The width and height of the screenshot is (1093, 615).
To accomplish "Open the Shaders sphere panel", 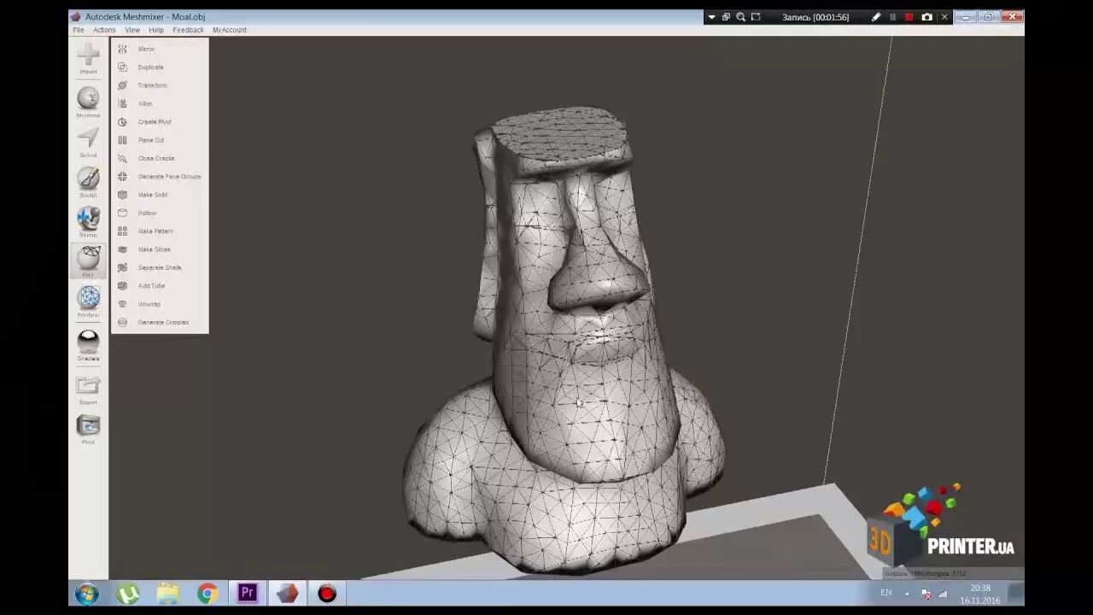I will [x=88, y=345].
